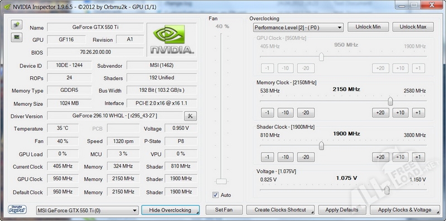This screenshot has height=221, width=446.
Task: Click the Subvendor field MSI (1462)
Action: 162,65
